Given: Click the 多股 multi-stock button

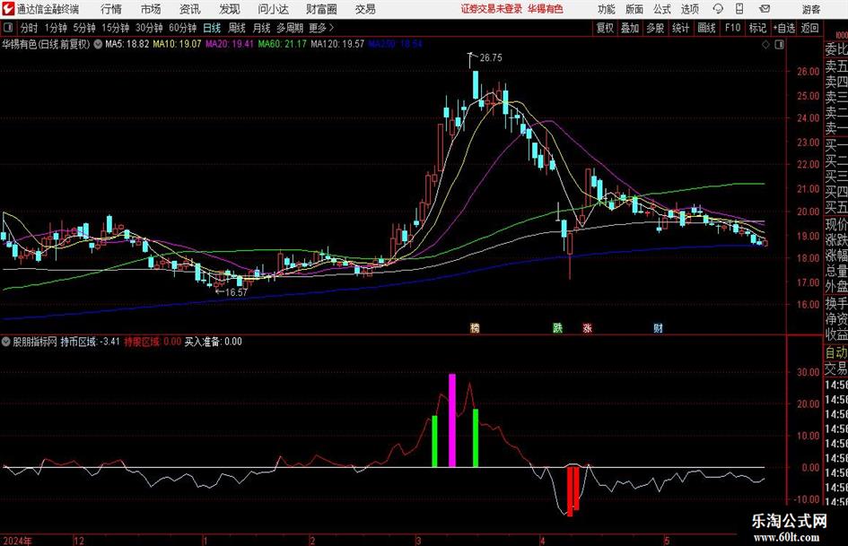Looking at the screenshot, I should point(655,28).
